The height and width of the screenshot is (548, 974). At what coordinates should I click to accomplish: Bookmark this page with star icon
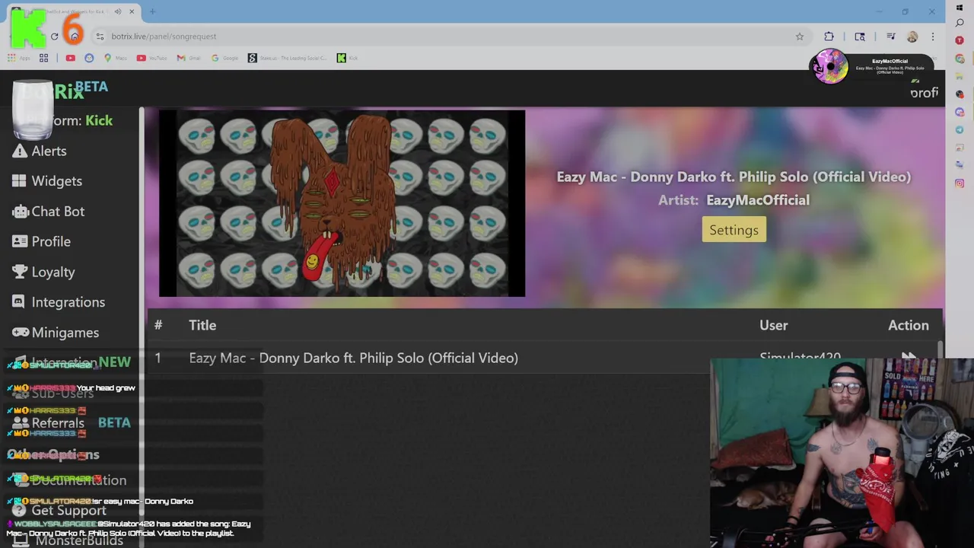coord(800,37)
